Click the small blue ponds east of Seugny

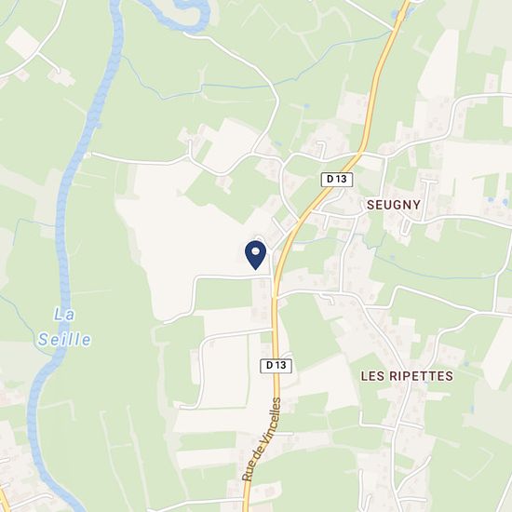coord(497,200)
